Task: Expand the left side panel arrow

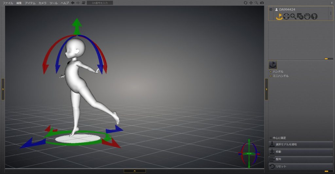Action: 3,89
